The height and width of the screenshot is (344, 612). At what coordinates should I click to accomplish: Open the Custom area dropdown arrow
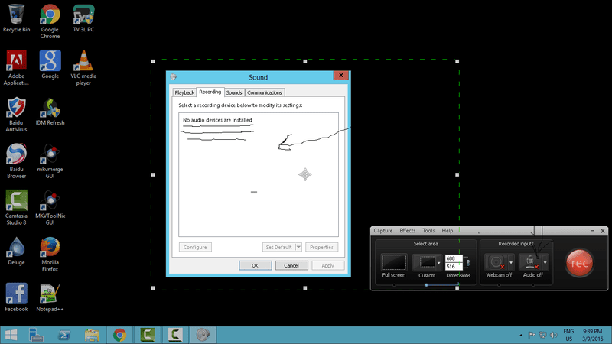[438, 263]
